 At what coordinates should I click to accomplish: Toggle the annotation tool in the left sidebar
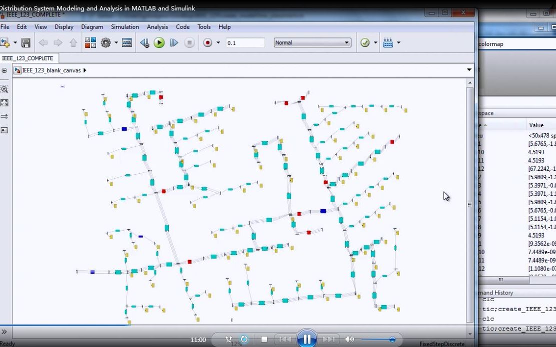[4, 130]
